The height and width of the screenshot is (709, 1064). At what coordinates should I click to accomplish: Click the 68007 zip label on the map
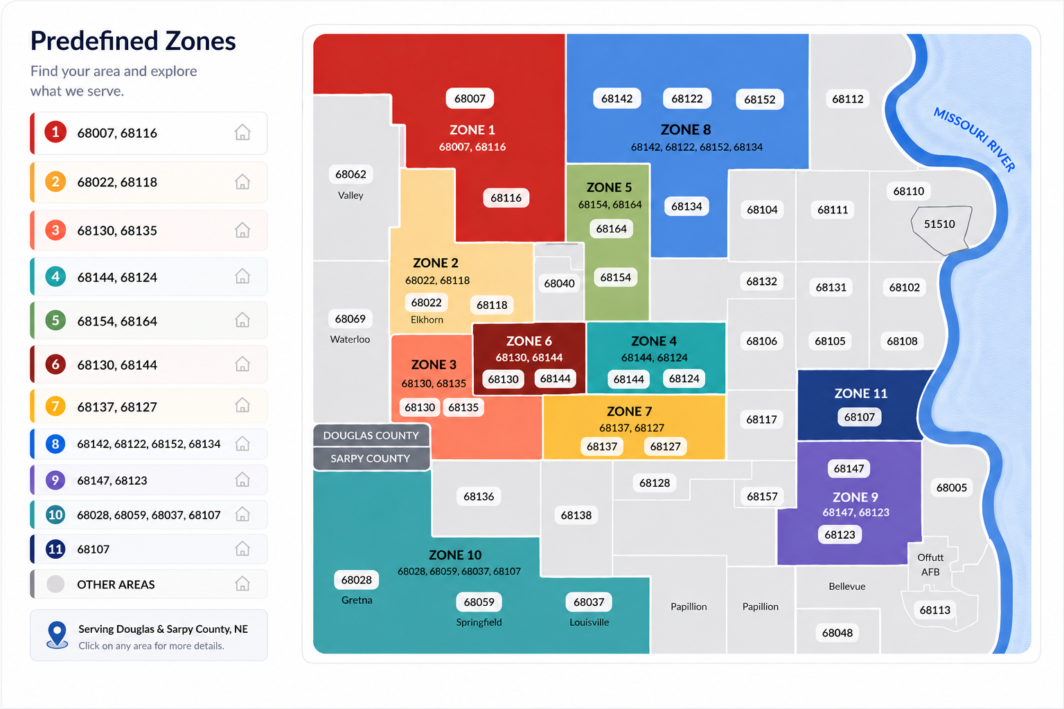click(x=470, y=98)
